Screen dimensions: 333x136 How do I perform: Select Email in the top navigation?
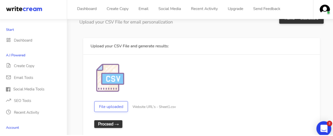[x=143, y=9]
